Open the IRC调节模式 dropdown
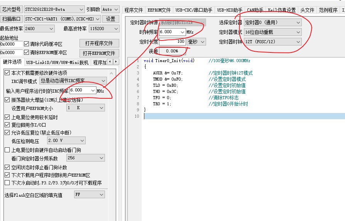Viewport: 345px width, 221px height. click(x=73, y=81)
